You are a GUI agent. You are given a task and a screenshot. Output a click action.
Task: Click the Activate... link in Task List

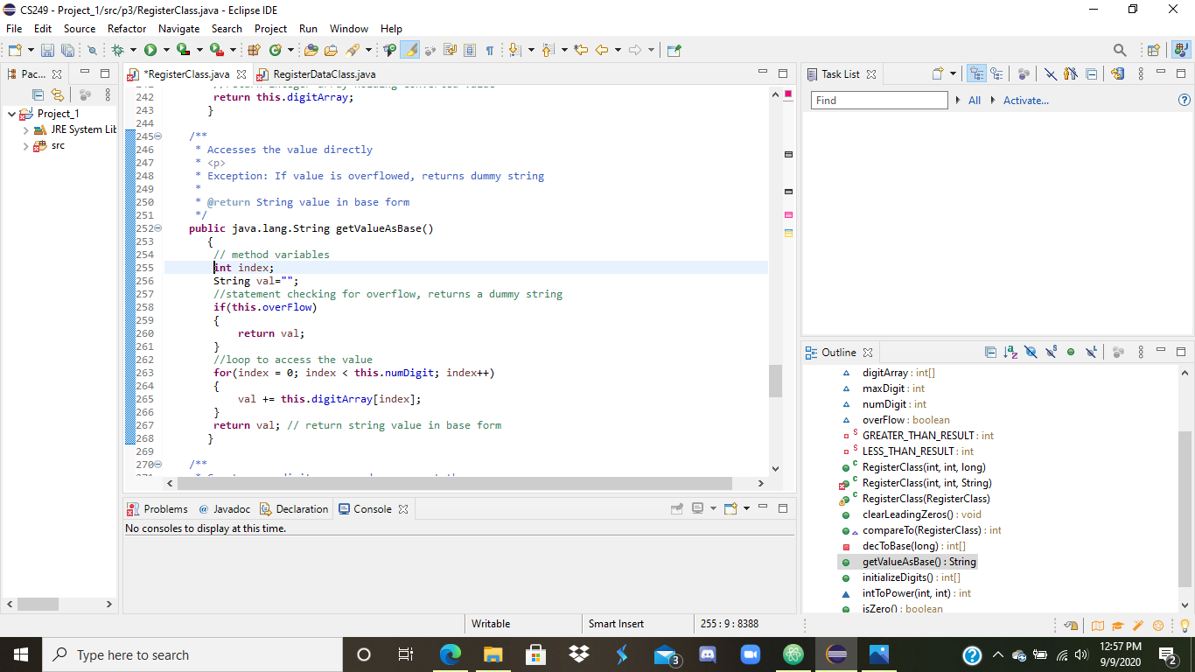[x=1025, y=101]
